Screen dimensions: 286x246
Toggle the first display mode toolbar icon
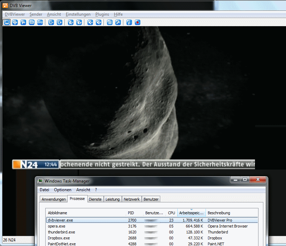(7, 22)
